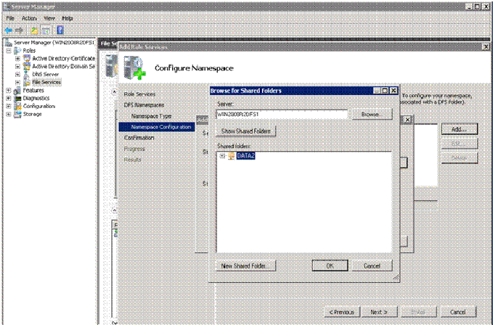Screen dimensions: 493x325
Task: Expand Active Directory Certificate node
Action: (17, 59)
